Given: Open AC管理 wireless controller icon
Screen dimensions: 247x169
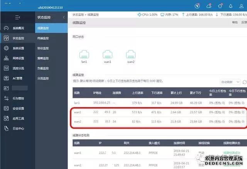Looking at the screenshot, I should 6,78.
